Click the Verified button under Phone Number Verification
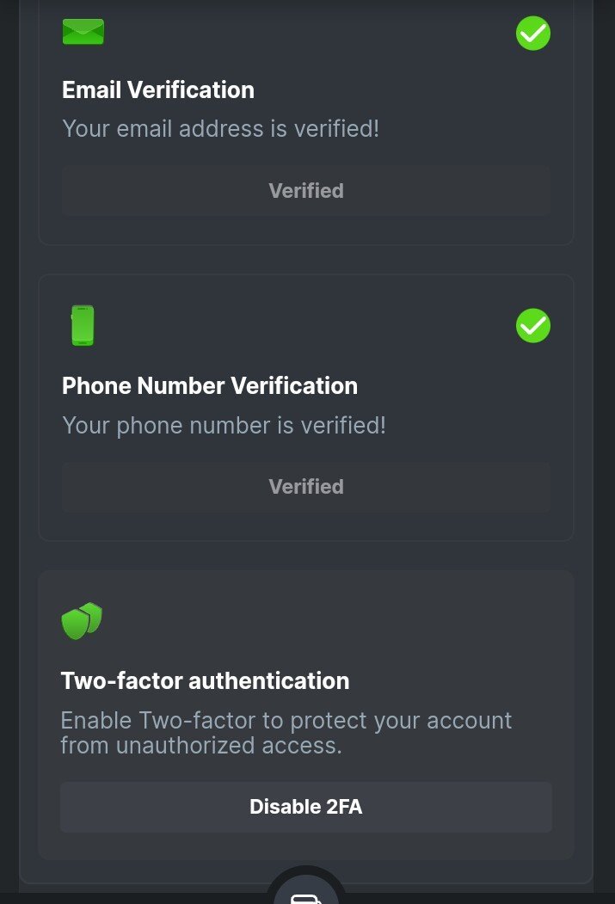This screenshot has width=615, height=904. pos(306,487)
